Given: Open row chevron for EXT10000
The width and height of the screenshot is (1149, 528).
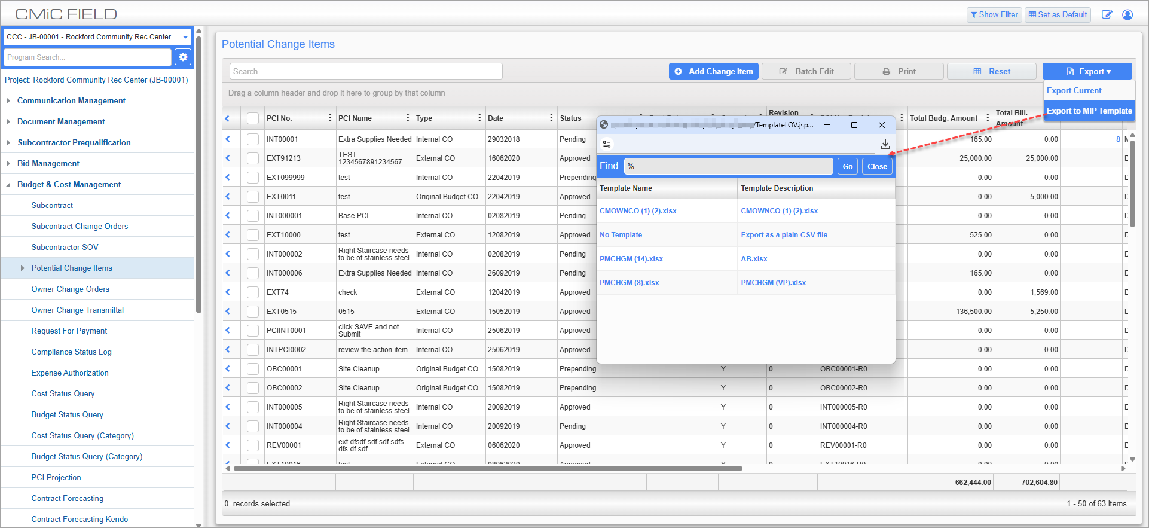Looking at the screenshot, I should click(227, 234).
